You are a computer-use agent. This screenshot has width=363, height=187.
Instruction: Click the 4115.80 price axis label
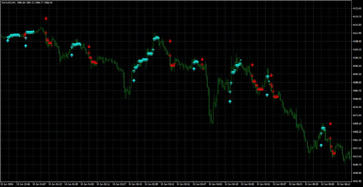point(357,25)
